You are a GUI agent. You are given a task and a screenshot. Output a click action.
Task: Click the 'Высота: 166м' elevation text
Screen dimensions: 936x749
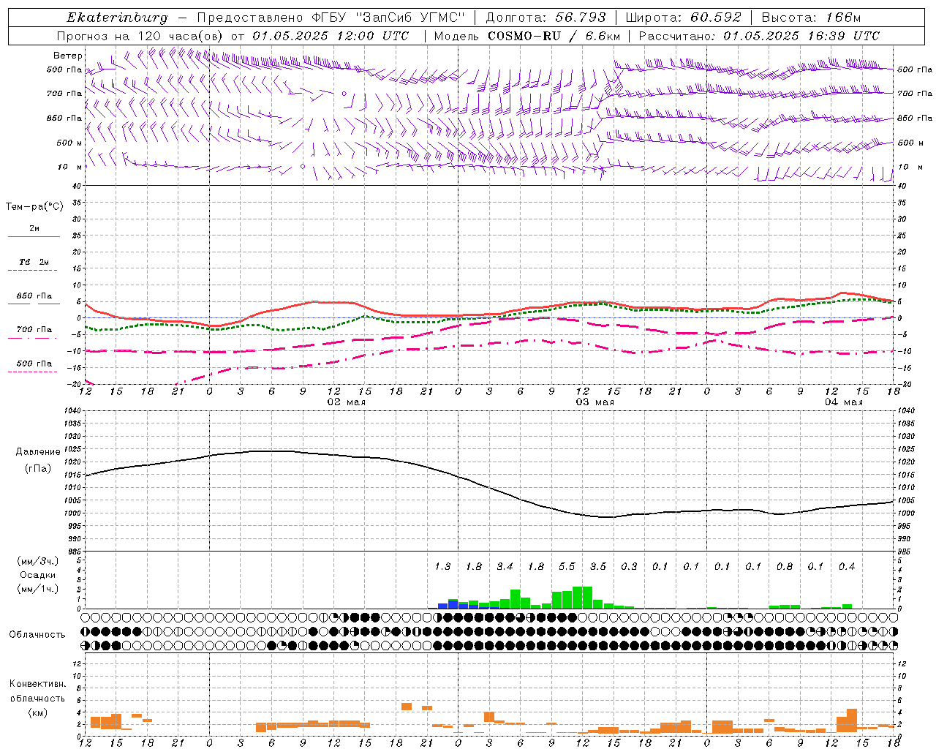[x=811, y=18]
